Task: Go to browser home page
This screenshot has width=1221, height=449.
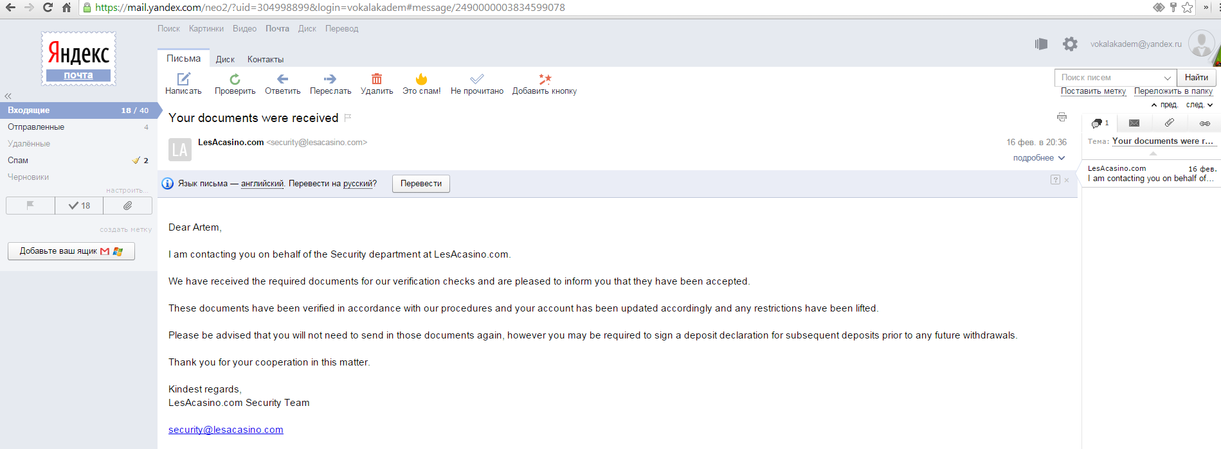Action: 67,8
